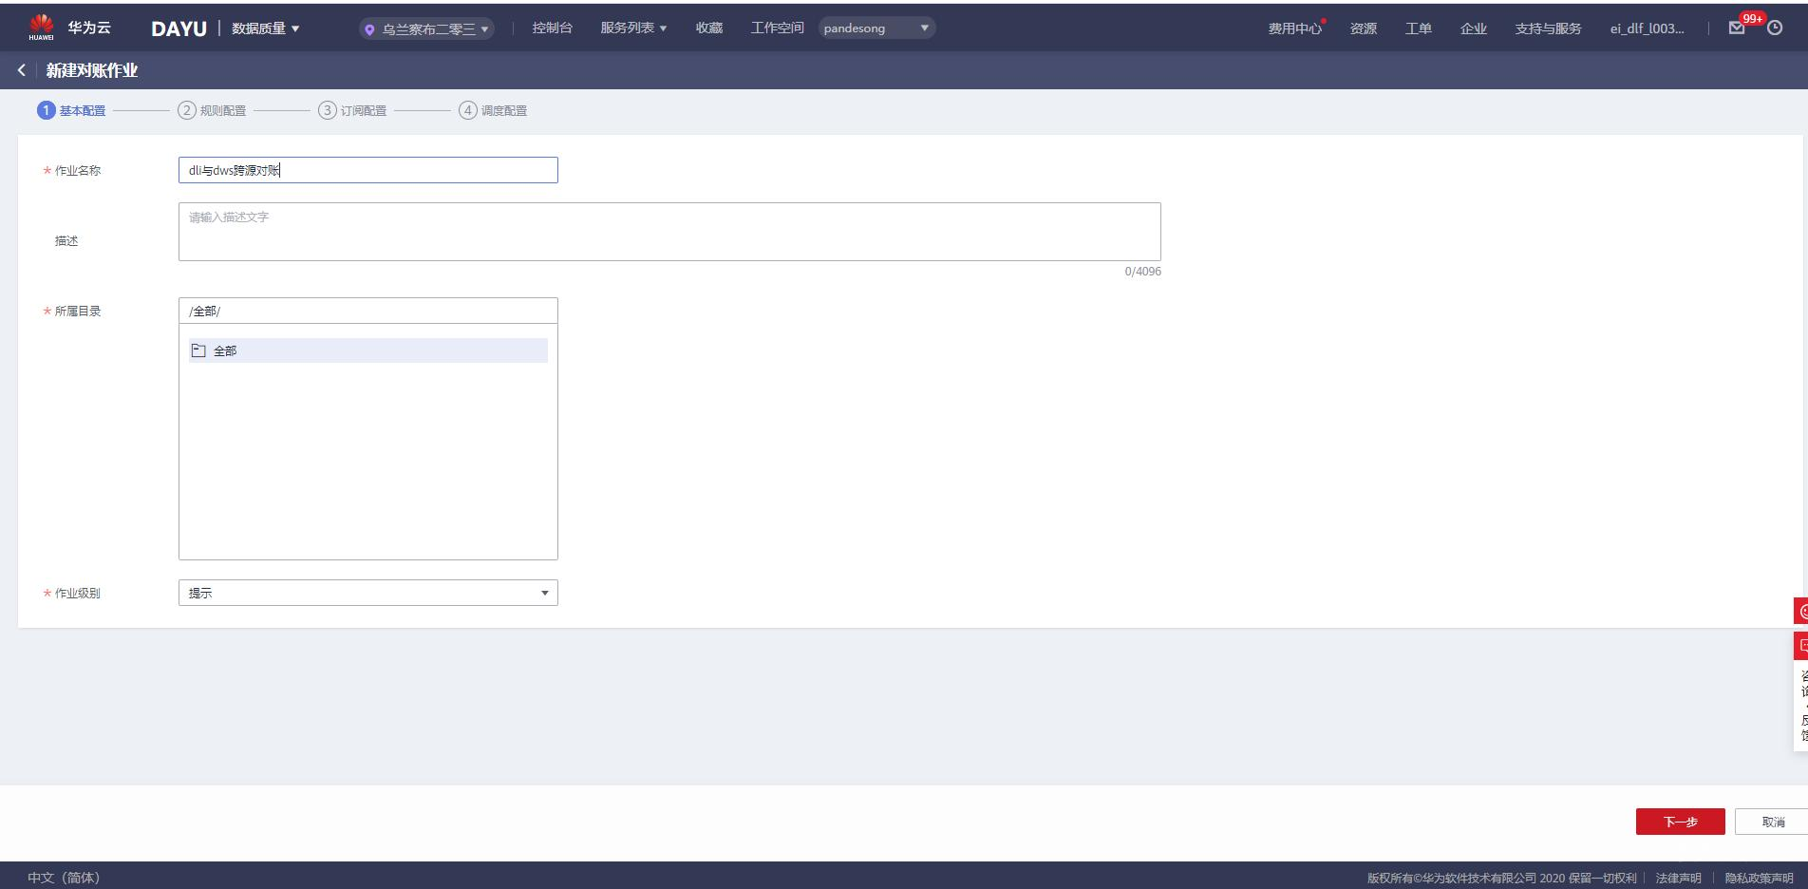This screenshot has width=1808, height=889.
Task: Focus the 作业名称 input field
Action: coord(368,170)
